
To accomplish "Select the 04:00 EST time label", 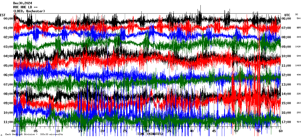I will click(8, 56).
